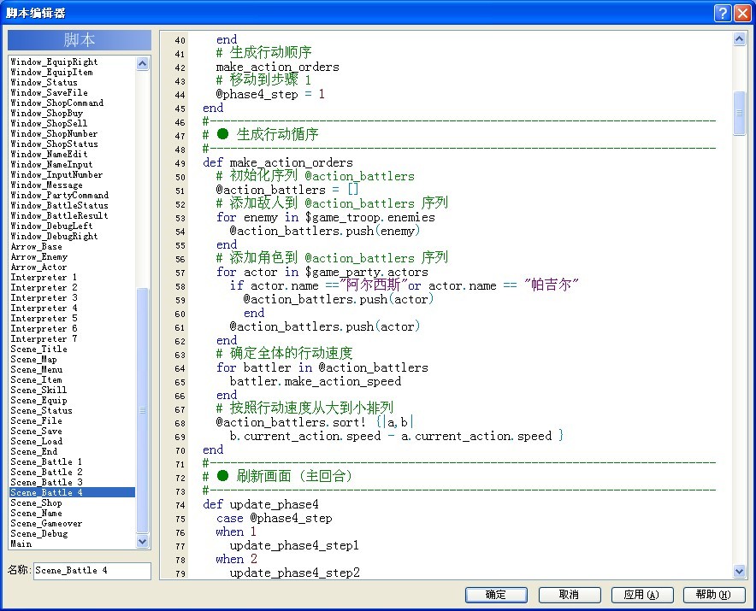Click the script name input field
This screenshot has width=756, height=611.
tap(92, 571)
